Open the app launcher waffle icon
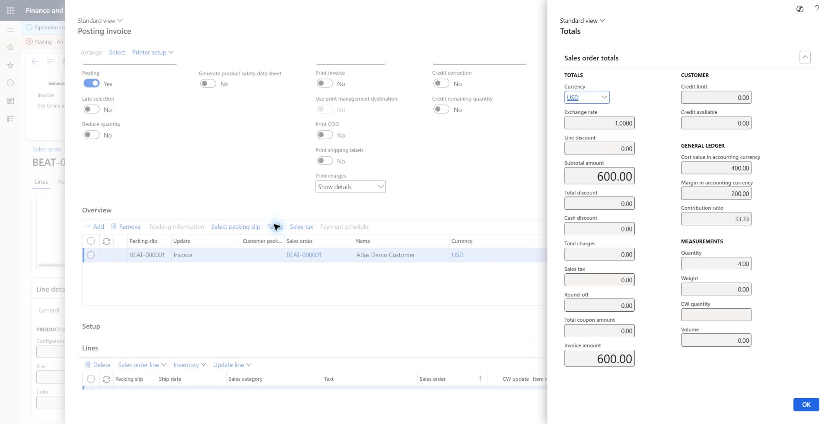828x424 pixels. (x=10, y=10)
